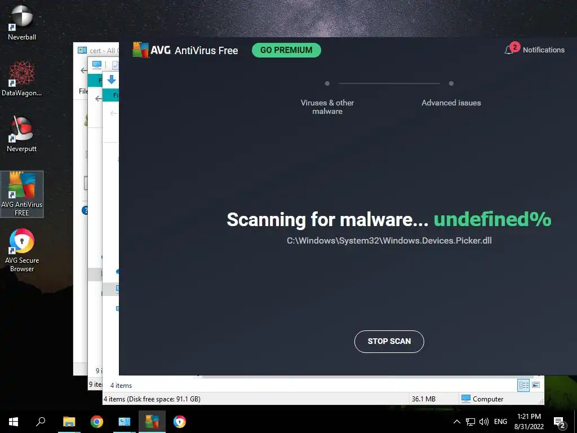This screenshot has width=577, height=433.
Task: Open the Windows Start menu
Action: 14,422
